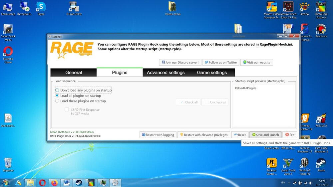Viewport: 333px width, 187px height.
Task: Open PhotoFiltre Studio X shortcut
Action: [321, 10]
